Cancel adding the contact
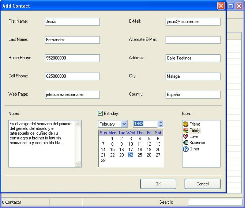The height and width of the screenshot is (208, 245). click(x=203, y=184)
